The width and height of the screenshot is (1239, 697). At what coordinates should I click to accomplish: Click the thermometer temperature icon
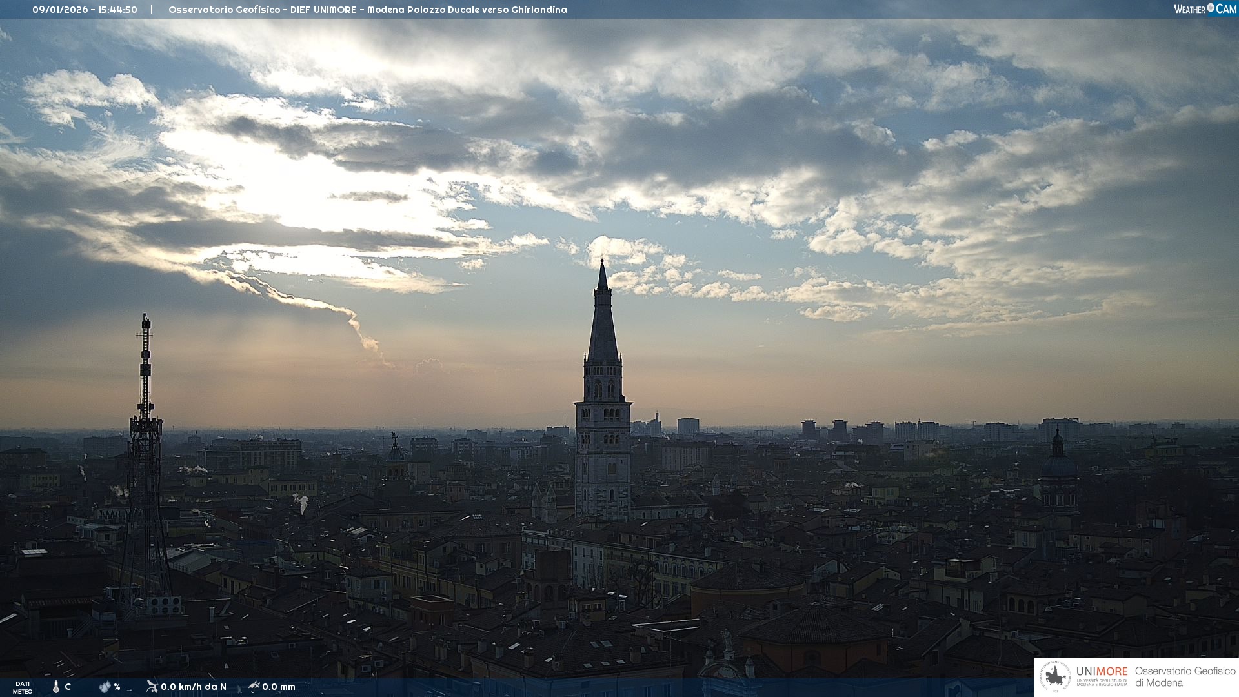point(56,687)
